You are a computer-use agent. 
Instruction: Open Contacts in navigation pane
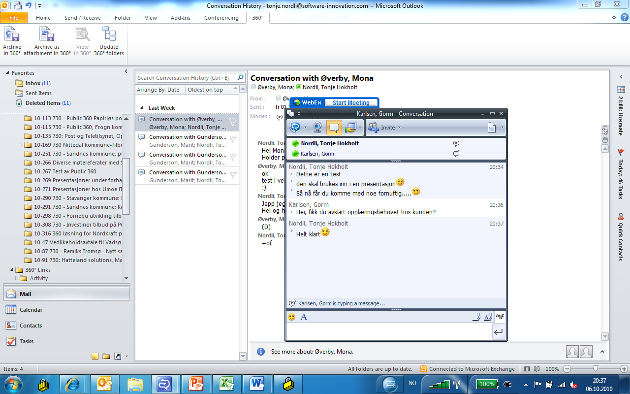pyautogui.click(x=66, y=326)
